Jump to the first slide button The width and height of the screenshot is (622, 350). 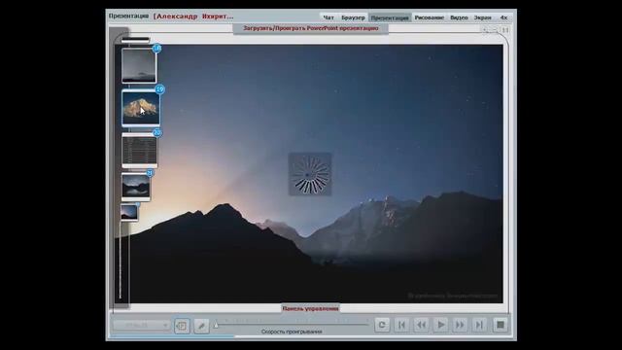click(x=401, y=325)
